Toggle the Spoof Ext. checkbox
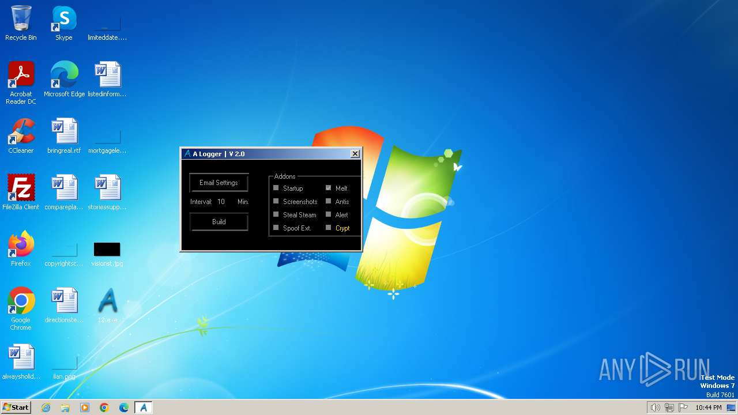 [x=276, y=228]
